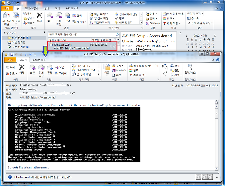Open 선택 (Select) dropdown in message window
Viewport: 225px width, 186px height.
(176, 75)
